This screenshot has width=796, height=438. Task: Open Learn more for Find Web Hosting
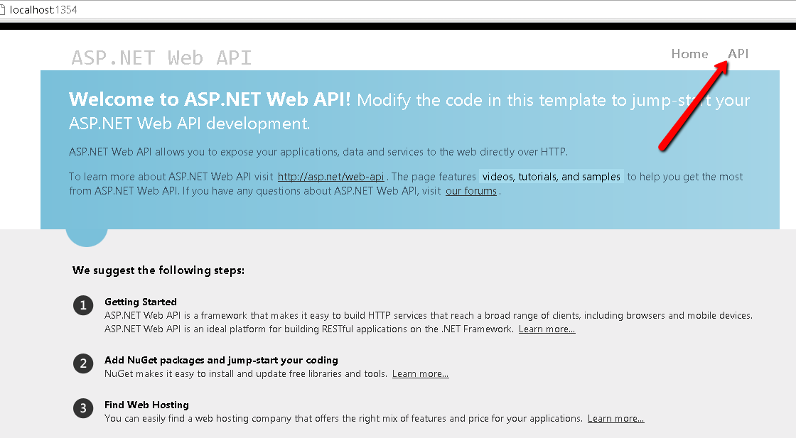615,418
